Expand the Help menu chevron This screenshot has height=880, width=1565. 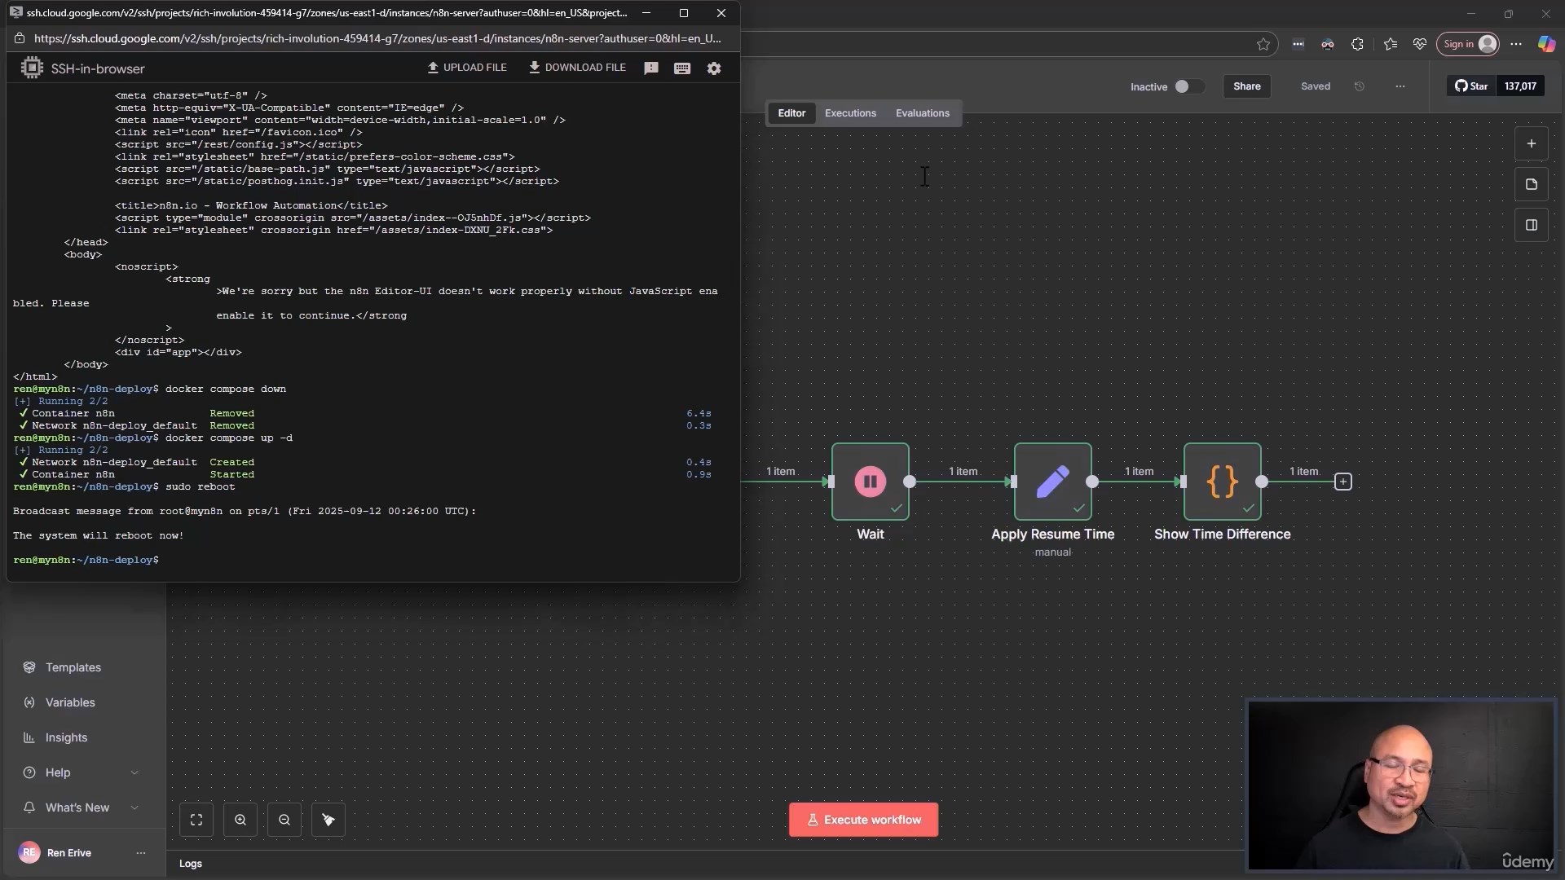coord(134,772)
